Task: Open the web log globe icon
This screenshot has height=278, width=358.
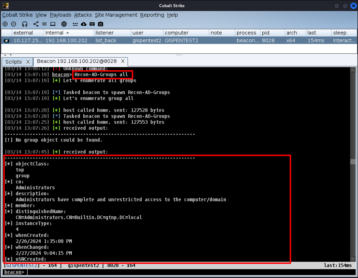Action: [64, 24]
